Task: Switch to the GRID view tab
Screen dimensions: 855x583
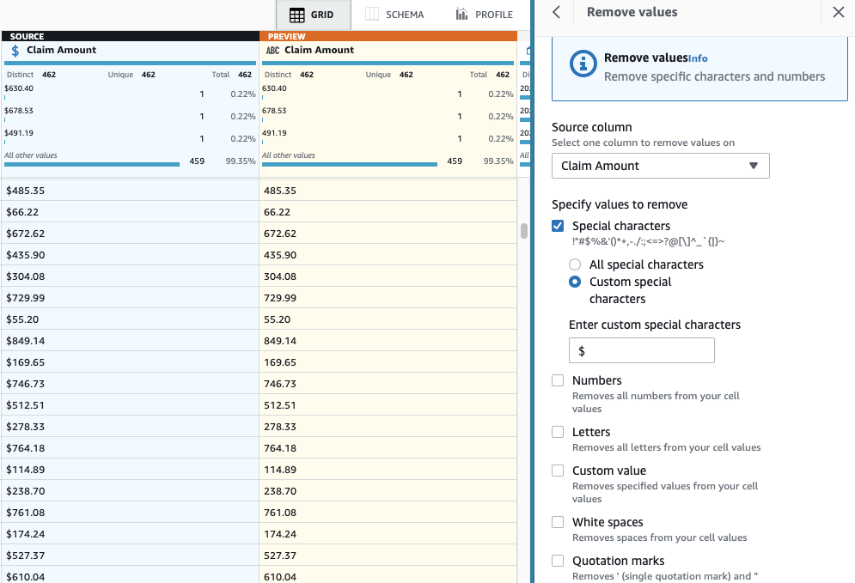Action: click(x=313, y=15)
